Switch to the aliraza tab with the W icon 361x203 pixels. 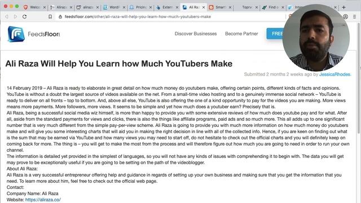pyautogui.click(x=87, y=7)
